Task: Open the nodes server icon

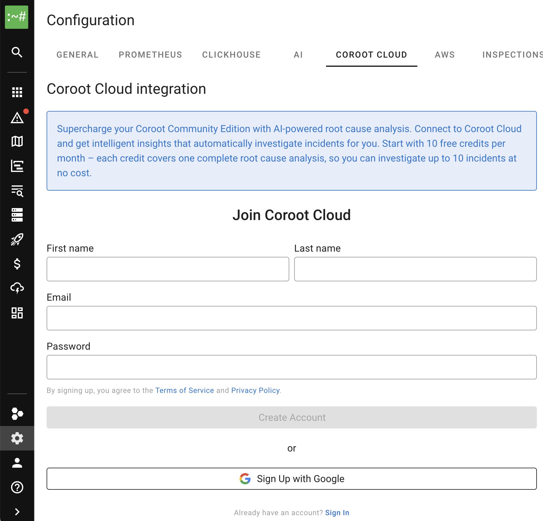Action: click(17, 215)
